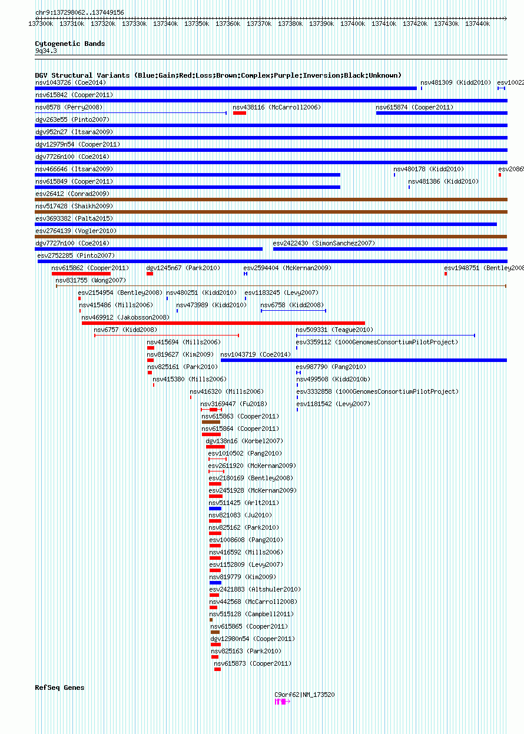Click esv1183245 (Levy2007) label

tap(281, 293)
